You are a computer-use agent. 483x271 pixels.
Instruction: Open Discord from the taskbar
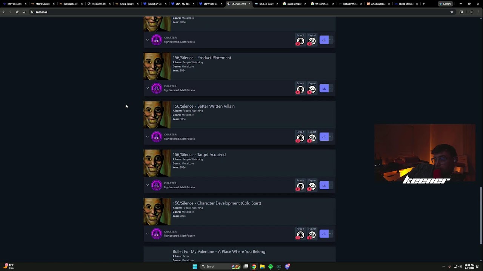click(x=287, y=266)
